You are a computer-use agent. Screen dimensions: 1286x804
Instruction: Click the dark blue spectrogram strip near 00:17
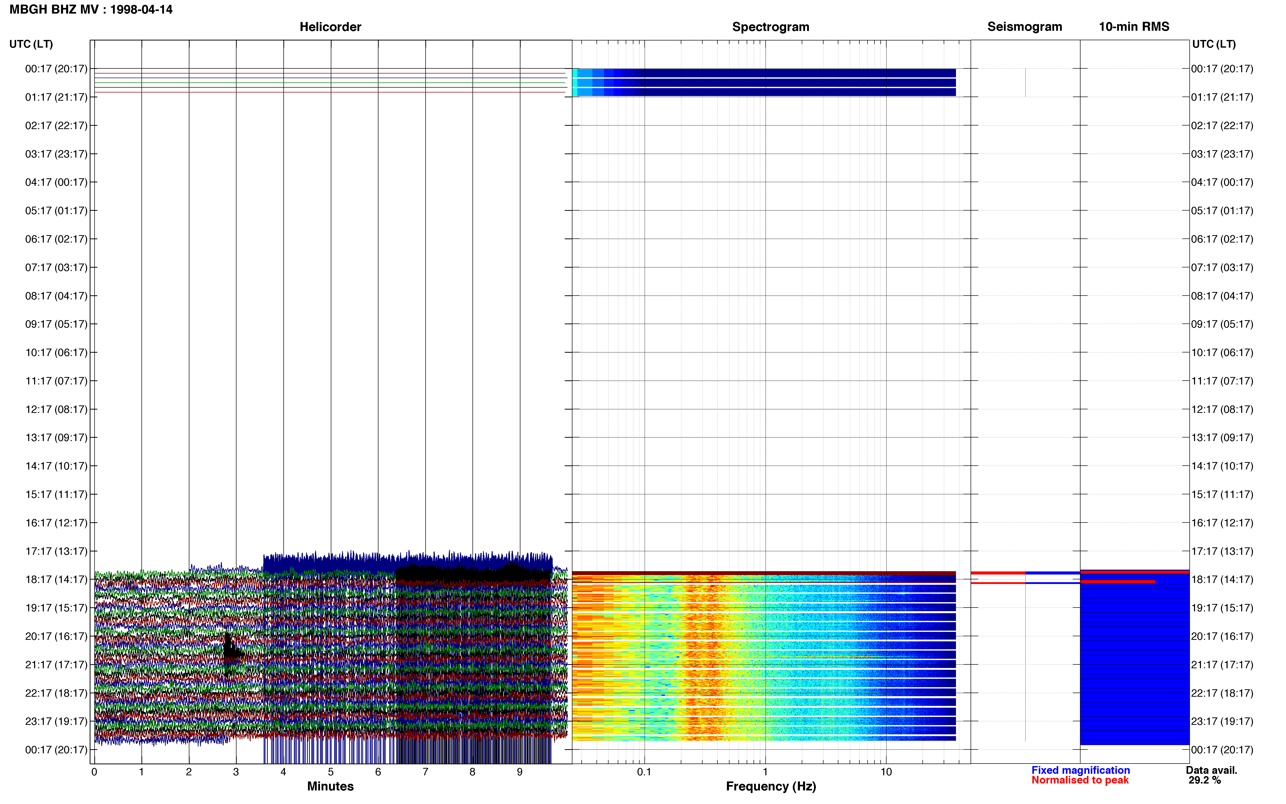pyautogui.click(x=764, y=82)
